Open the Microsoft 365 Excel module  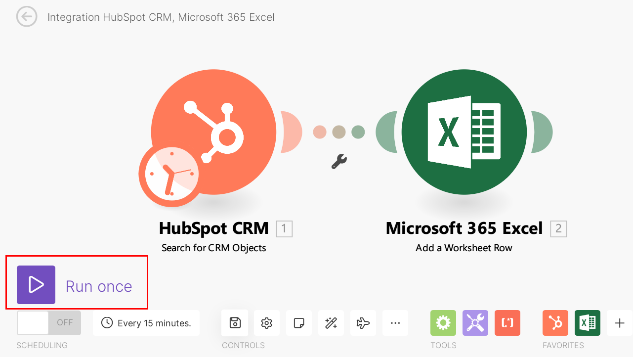(x=464, y=132)
